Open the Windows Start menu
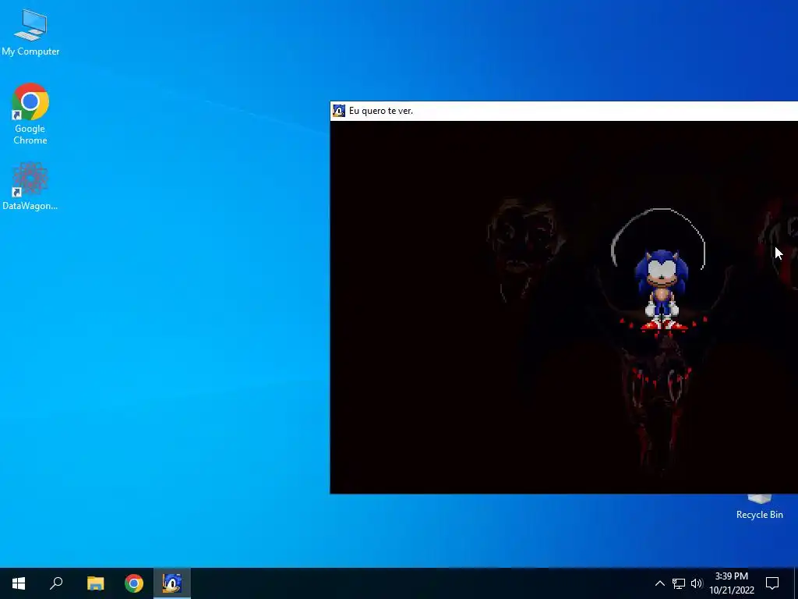Viewport: 798px width, 599px height. (19, 583)
